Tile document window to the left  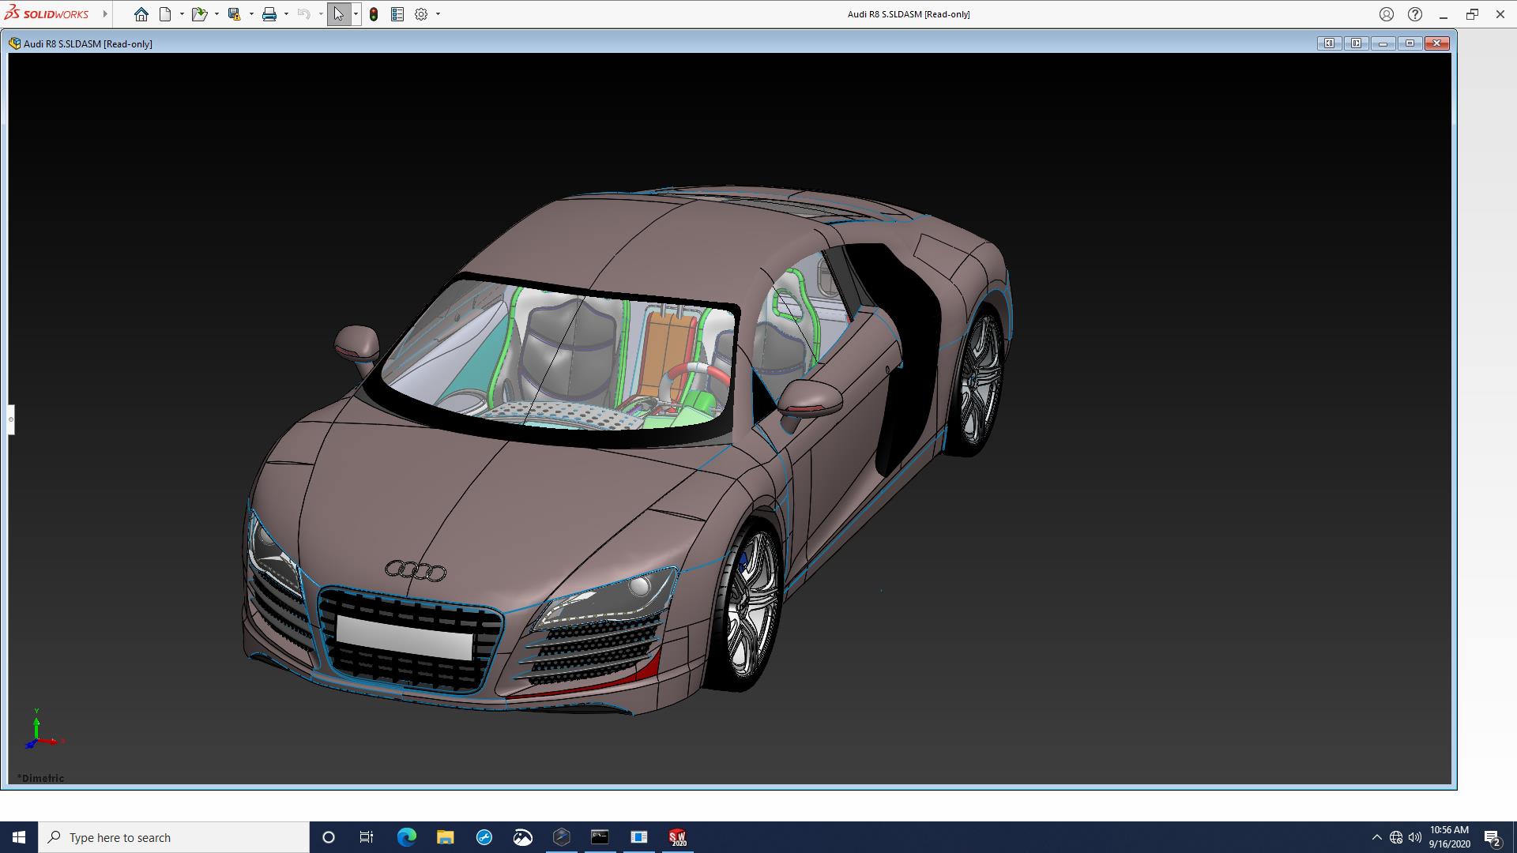pyautogui.click(x=1329, y=43)
